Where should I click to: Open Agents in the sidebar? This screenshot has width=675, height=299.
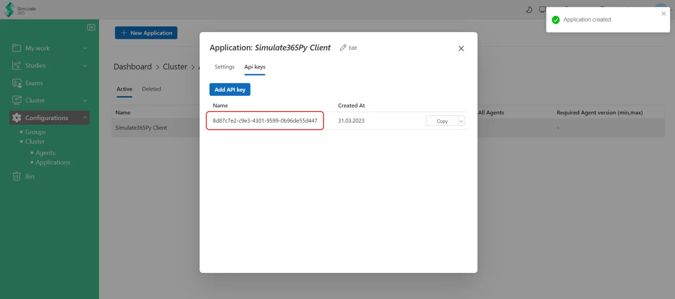click(x=45, y=153)
